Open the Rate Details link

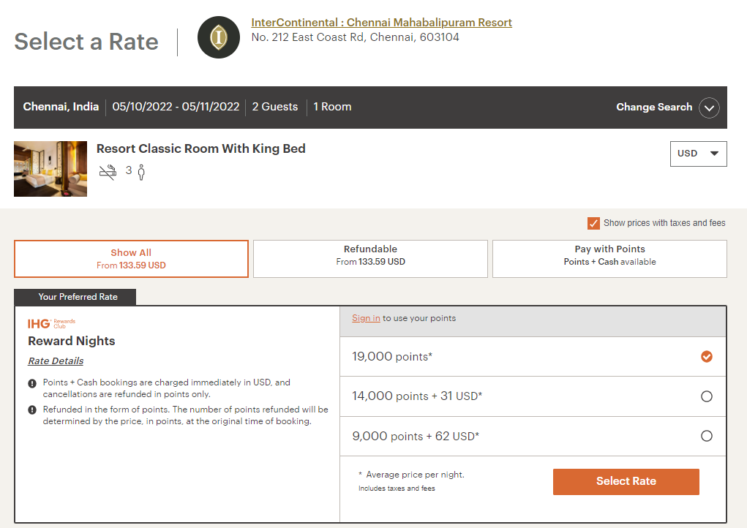(x=56, y=361)
